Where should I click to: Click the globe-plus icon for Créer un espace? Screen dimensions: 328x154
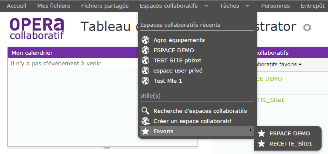[x=145, y=121]
